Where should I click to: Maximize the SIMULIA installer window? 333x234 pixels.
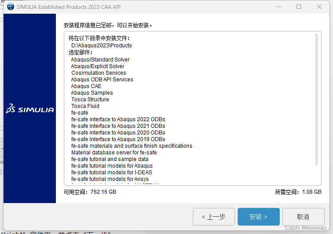click(x=299, y=7)
